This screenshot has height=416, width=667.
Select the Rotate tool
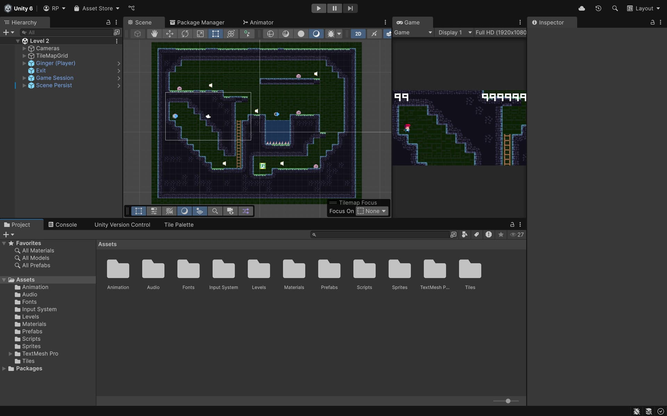coord(185,34)
